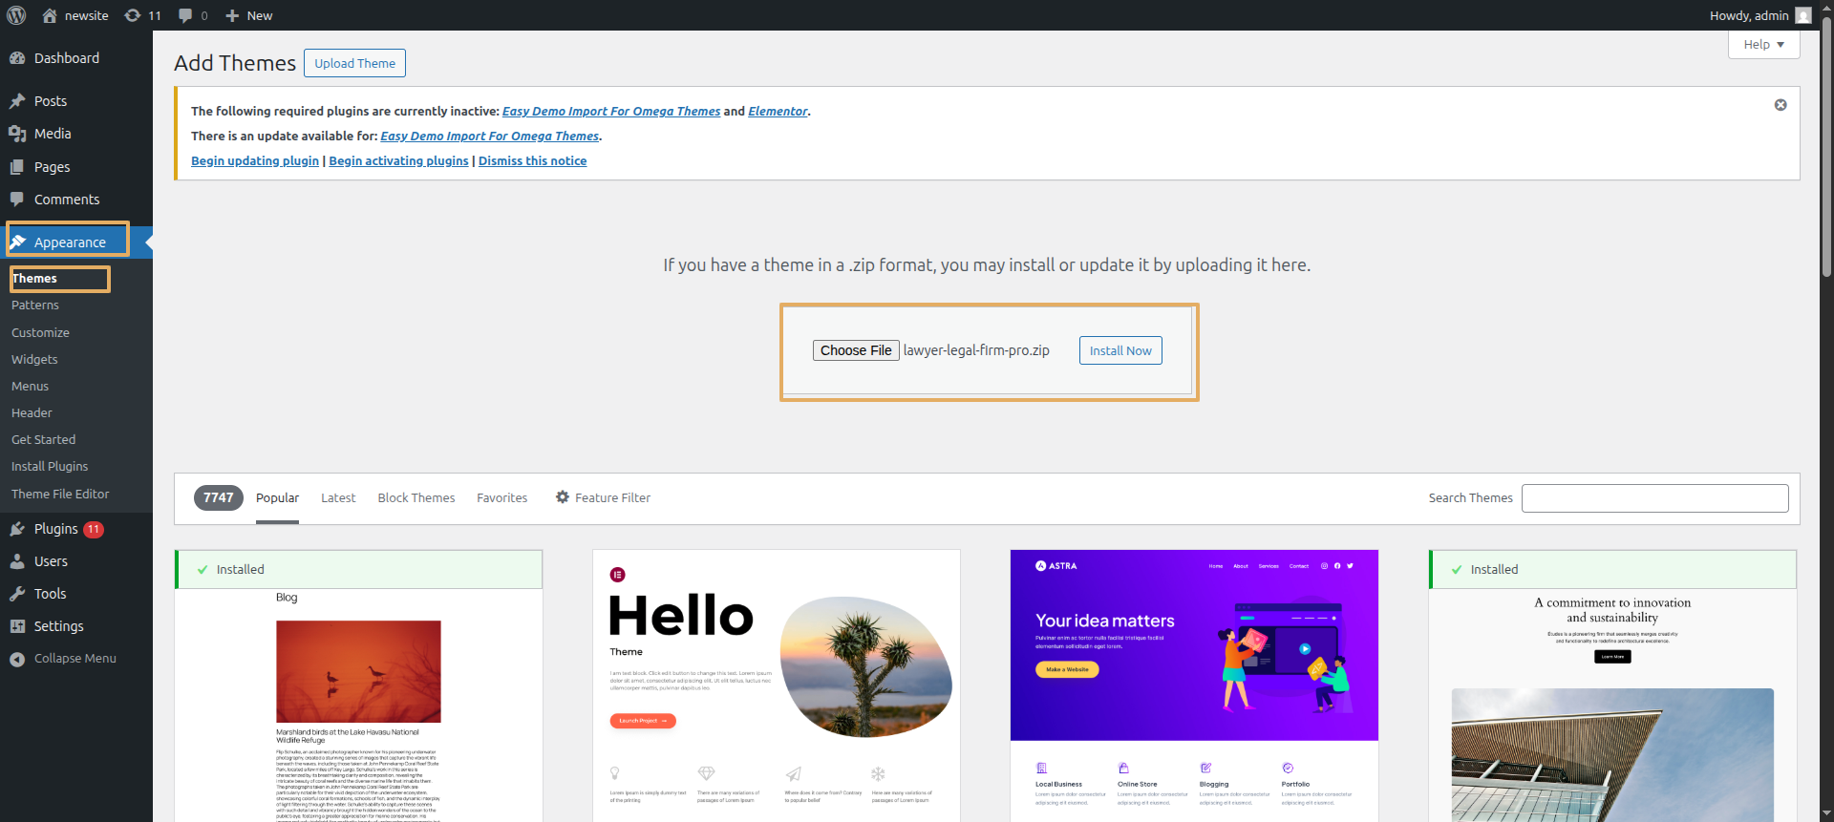Click inside the Search Themes field

(1654, 498)
